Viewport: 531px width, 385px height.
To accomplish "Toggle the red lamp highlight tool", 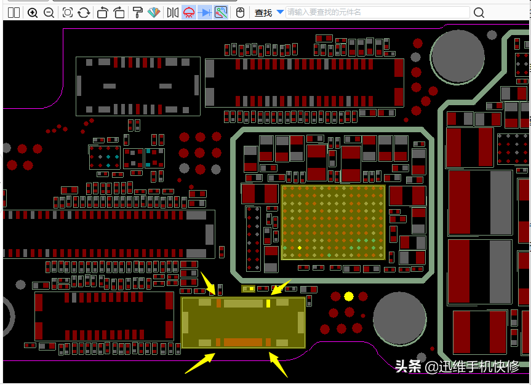I will (x=189, y=13).
